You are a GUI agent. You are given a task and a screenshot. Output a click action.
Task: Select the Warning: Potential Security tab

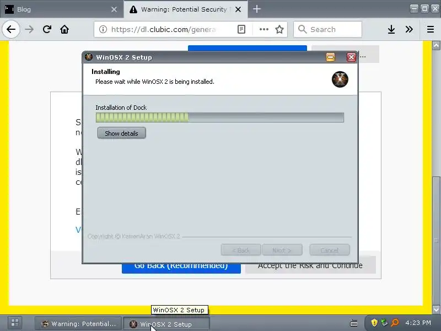pyautogui.click(x=186, y=9)
